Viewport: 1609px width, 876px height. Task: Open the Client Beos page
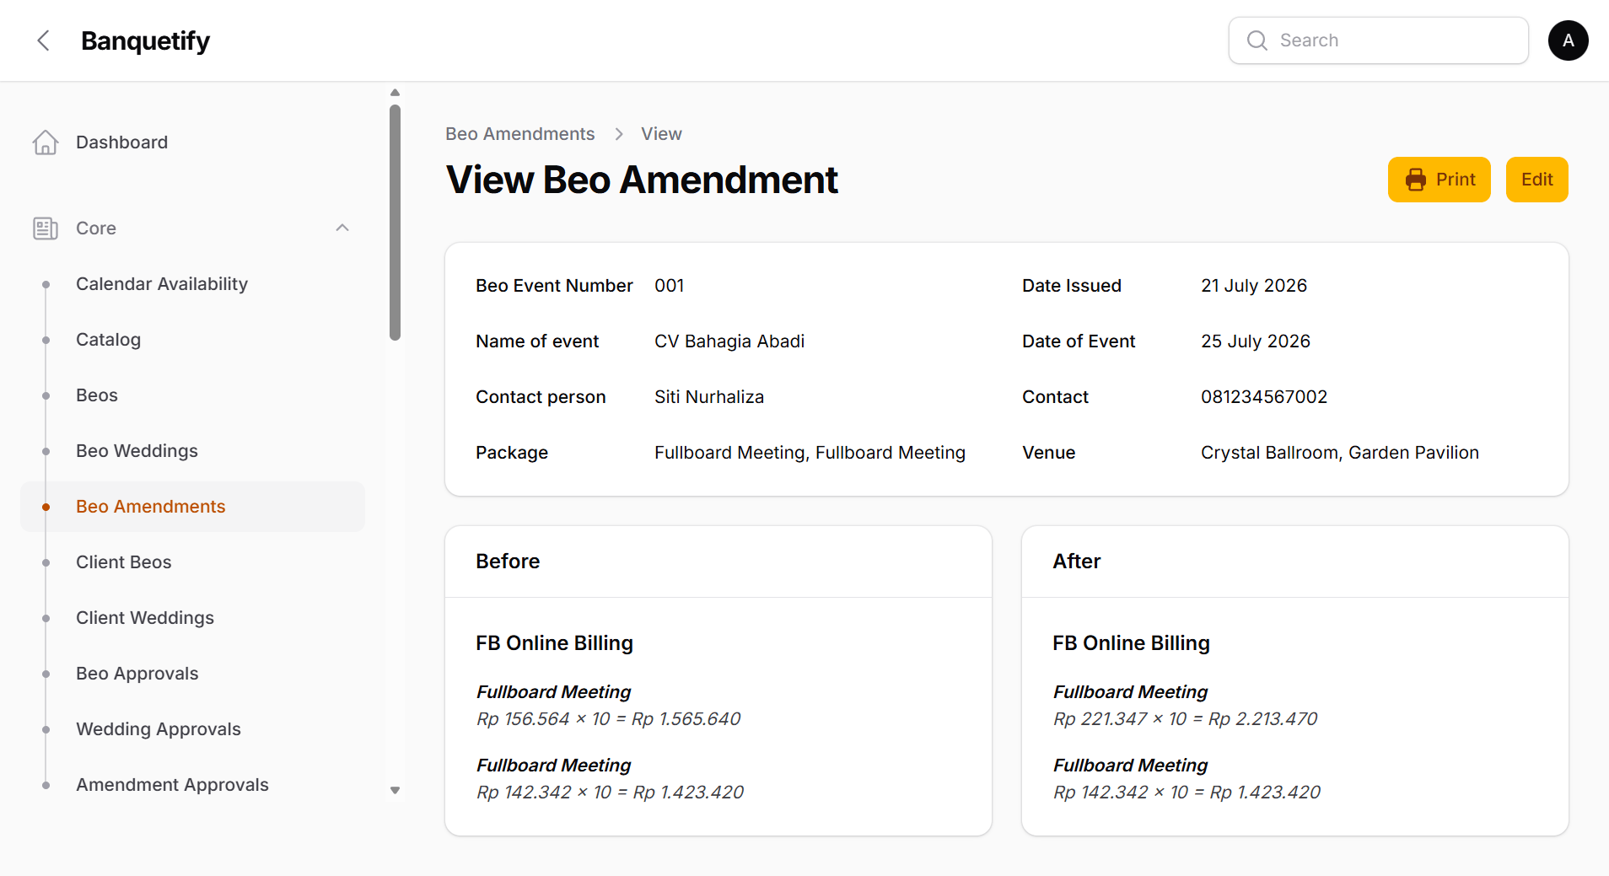tap(123, 562)
